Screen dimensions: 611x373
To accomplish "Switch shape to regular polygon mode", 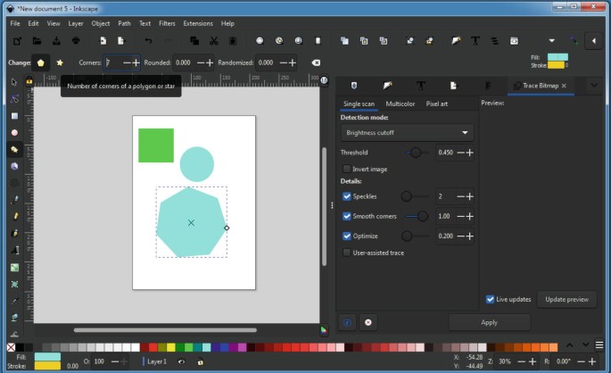I will click(41, 62).
